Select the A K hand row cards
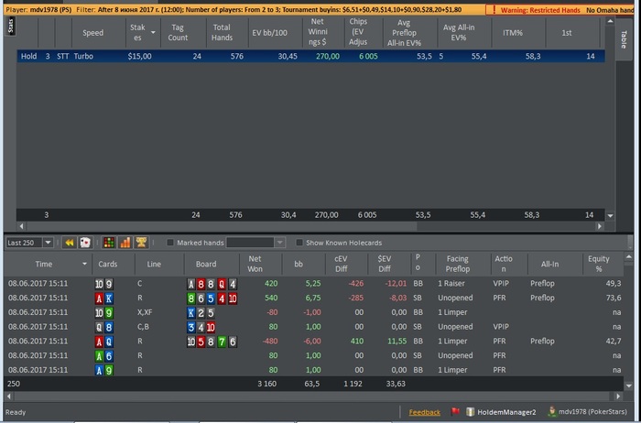 click(103, 298)
